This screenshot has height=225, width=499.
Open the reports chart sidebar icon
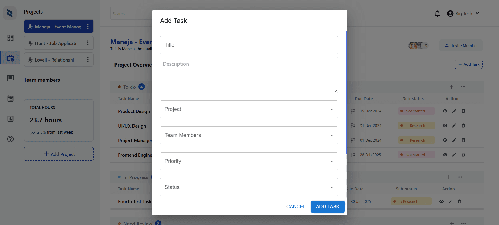10,119
